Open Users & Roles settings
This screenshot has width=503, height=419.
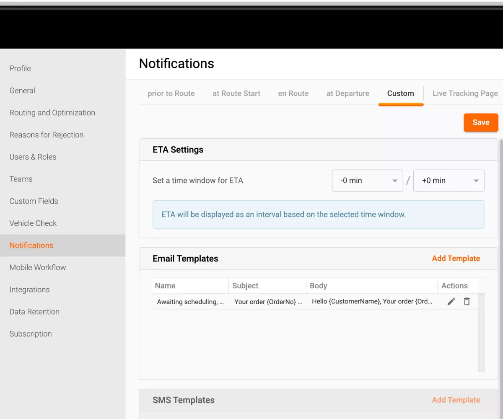pyautogui.click(x=62, y=157)
